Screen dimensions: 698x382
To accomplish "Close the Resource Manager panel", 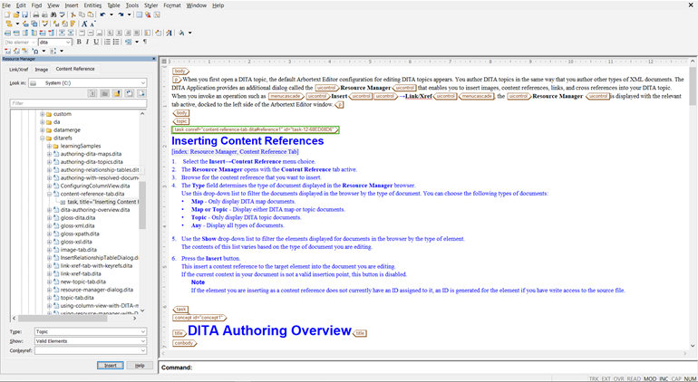I will (x=154, y=59).
